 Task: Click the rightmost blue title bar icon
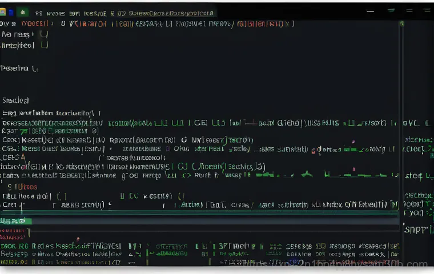tap(428, 10)
